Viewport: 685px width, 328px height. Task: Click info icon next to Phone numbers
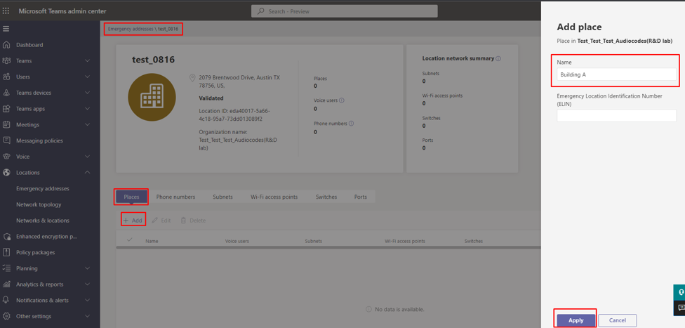tap(351, 124)
